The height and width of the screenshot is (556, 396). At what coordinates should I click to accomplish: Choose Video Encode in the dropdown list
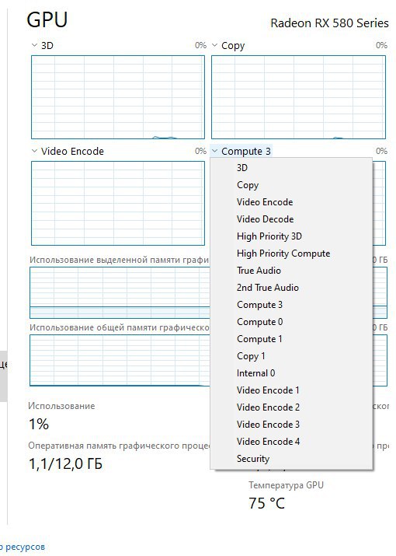291,201
